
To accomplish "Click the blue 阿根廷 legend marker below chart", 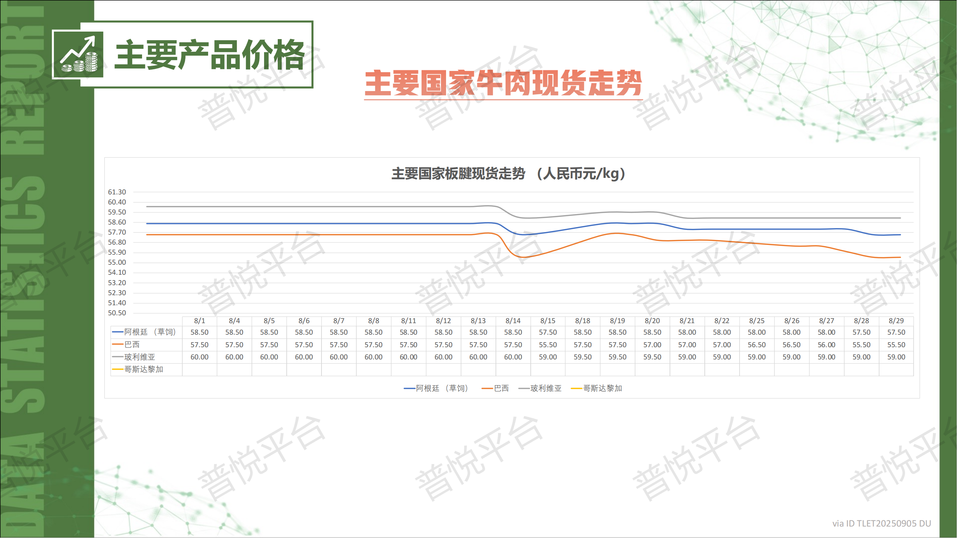I will tap(409, 388).
